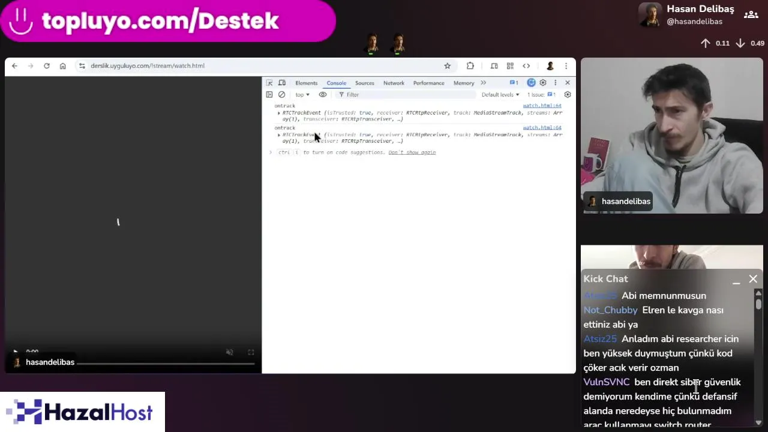
Task: Switch to the Console tab
Action: pos(336,83)
